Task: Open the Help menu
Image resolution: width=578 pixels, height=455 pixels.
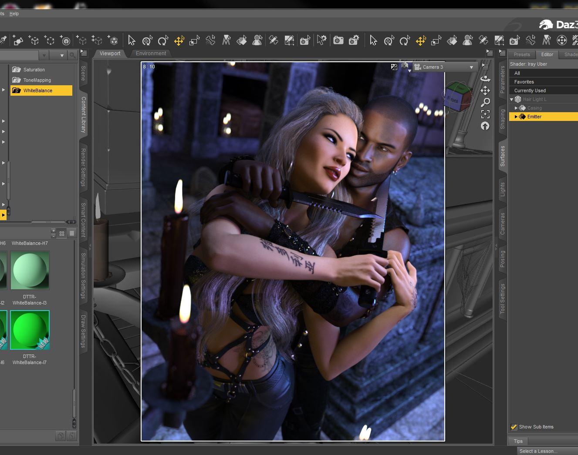Action: coord(14,13)
